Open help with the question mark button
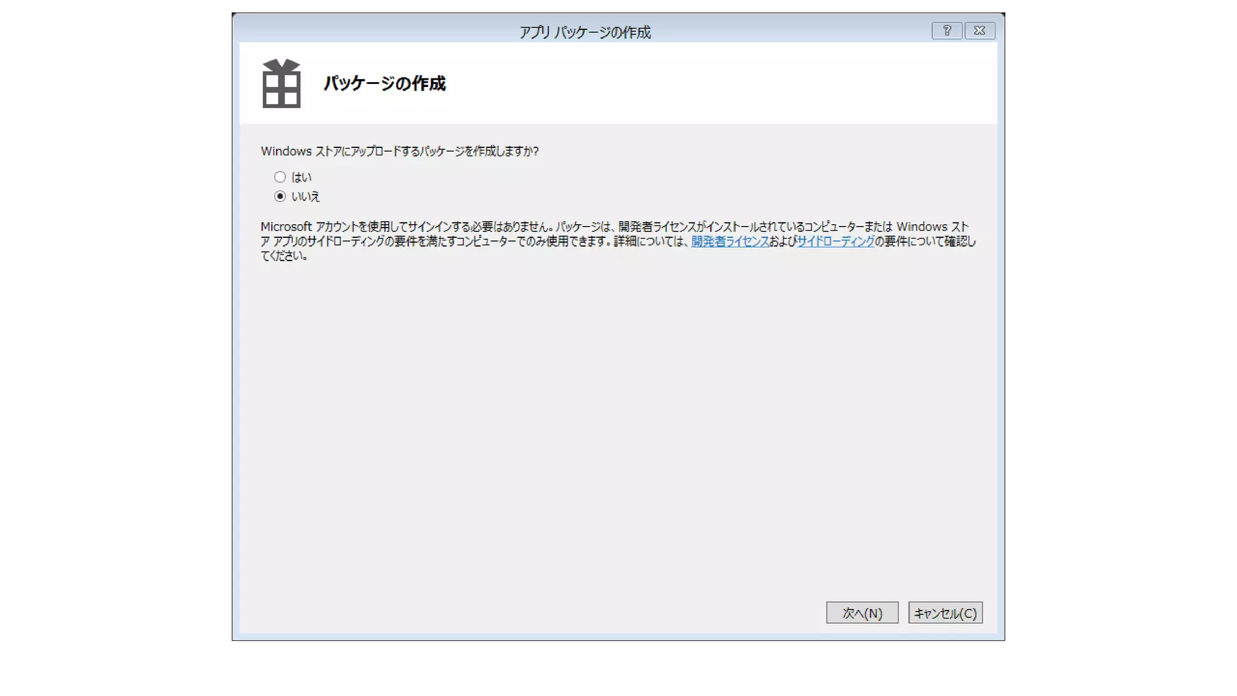Viewport: 1237px width, 696px height. [x=946, y=30]
